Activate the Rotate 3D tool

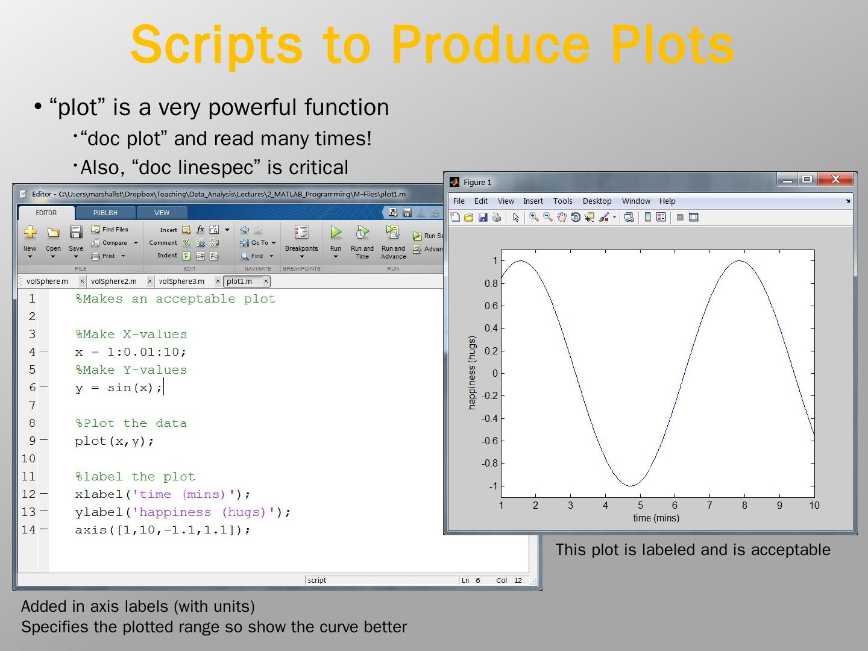click(x=576, y=218)
